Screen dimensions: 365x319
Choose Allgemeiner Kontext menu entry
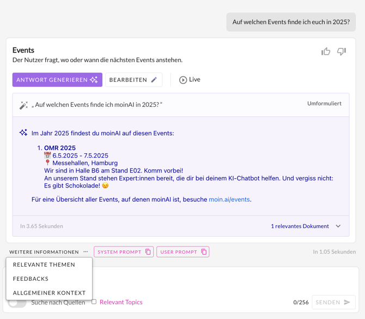49,293
